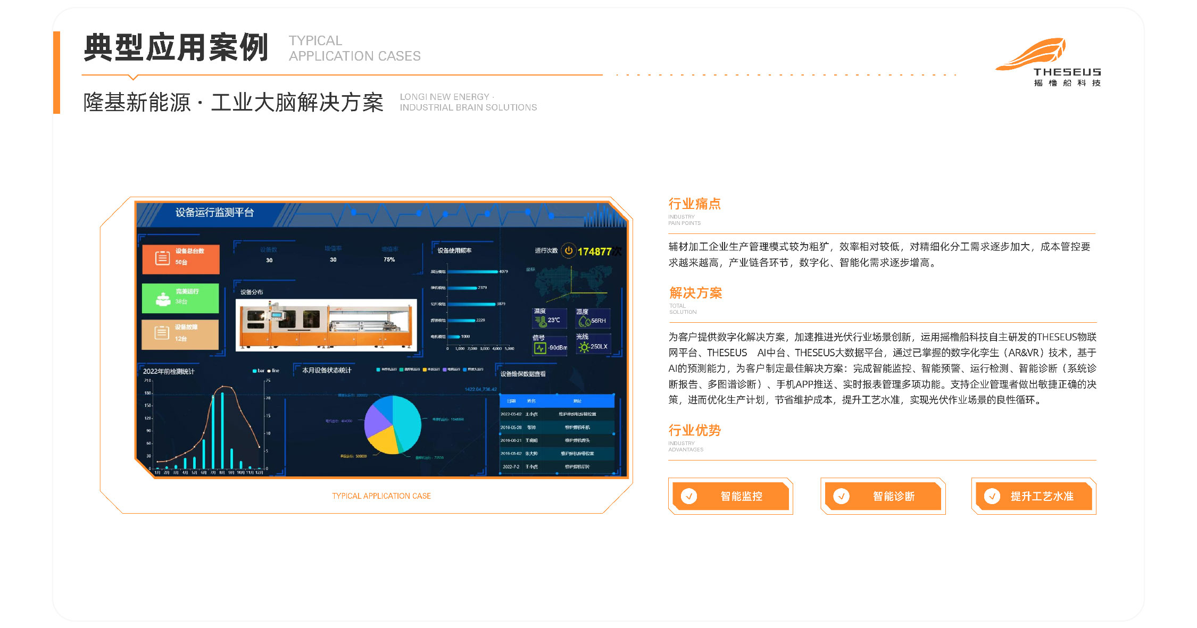Click the purple pie chart slice
Image resolution: width=1197 pixels, height=628 pixels.
click(376, 421)
